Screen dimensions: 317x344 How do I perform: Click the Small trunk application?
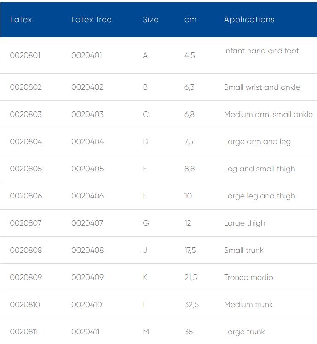[x=244, y=250]
